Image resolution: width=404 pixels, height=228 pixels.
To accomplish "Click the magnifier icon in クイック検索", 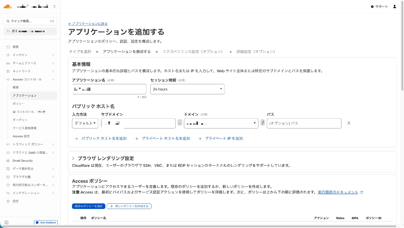I will pyautogui.click(x=8, y=21).
